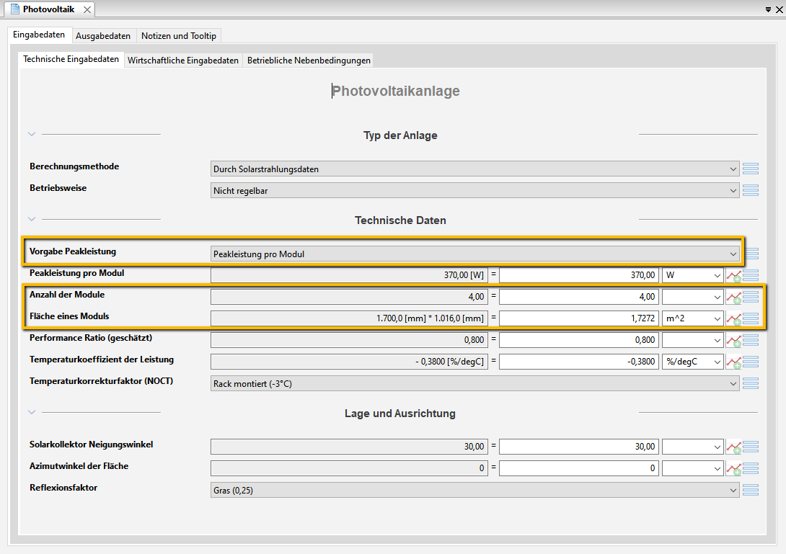Click chart icon for Azimutwinkel der Fläche

point(734,468)
